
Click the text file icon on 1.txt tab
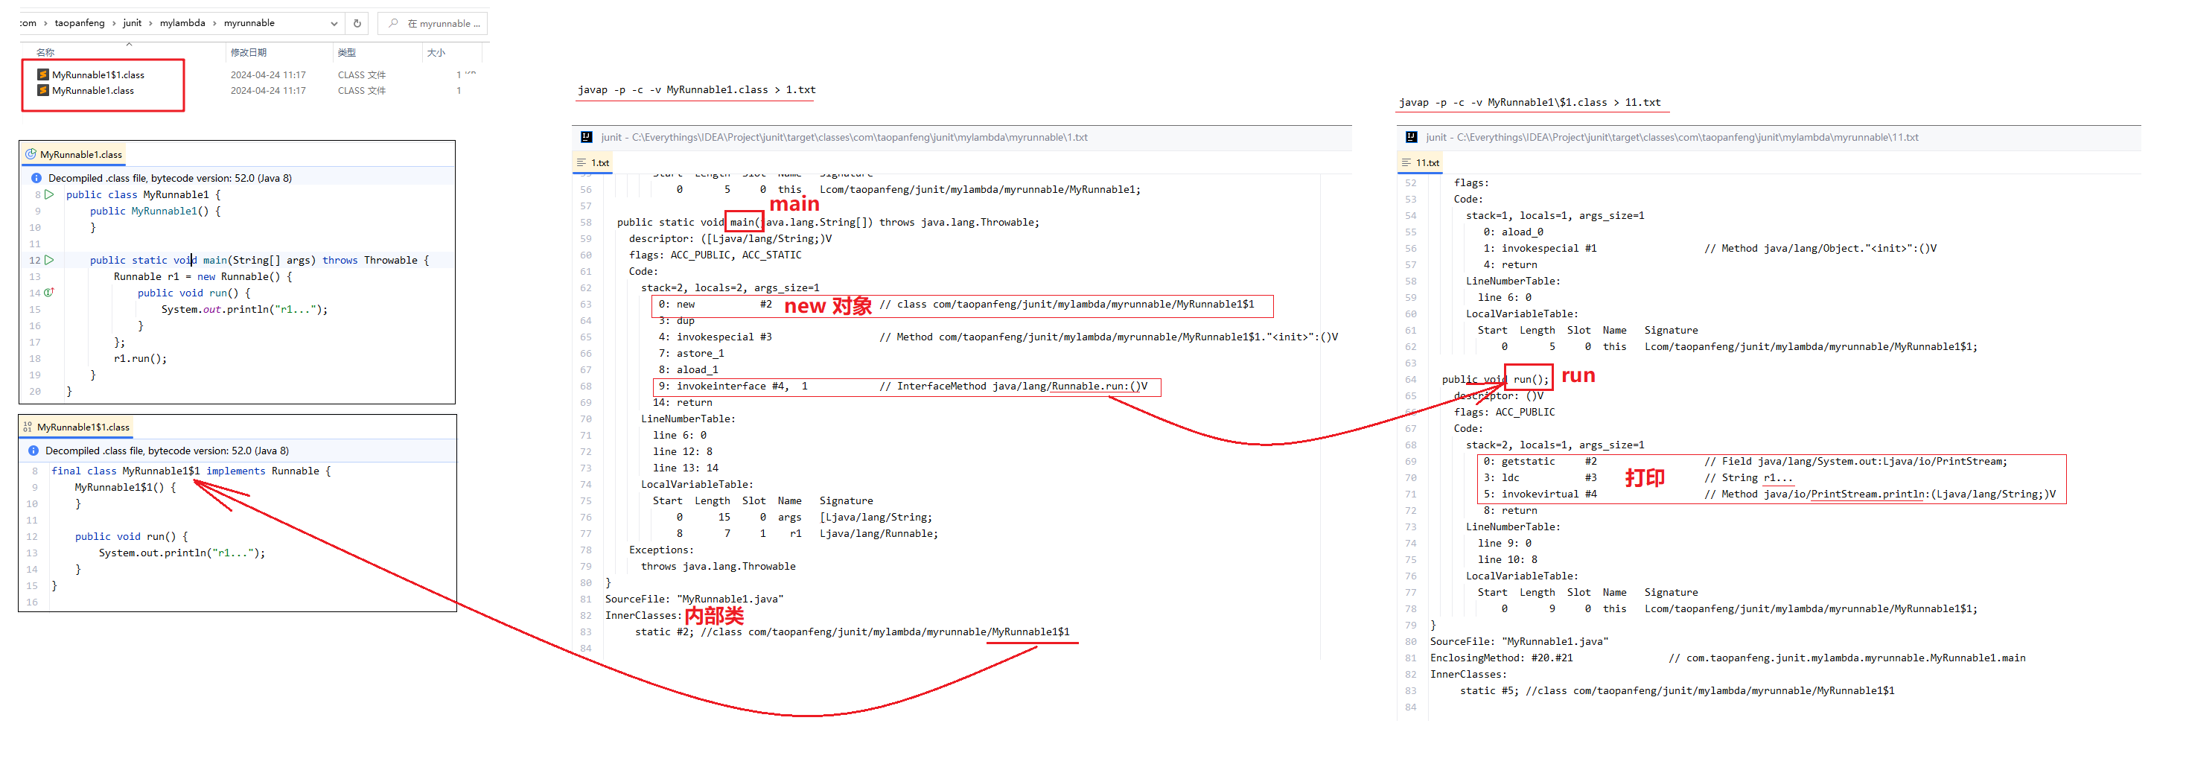tap(581, 162)
